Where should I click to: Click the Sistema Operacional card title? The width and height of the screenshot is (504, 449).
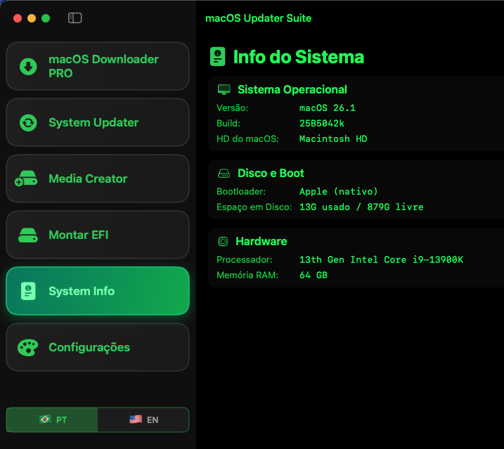[x=292, y=90]
